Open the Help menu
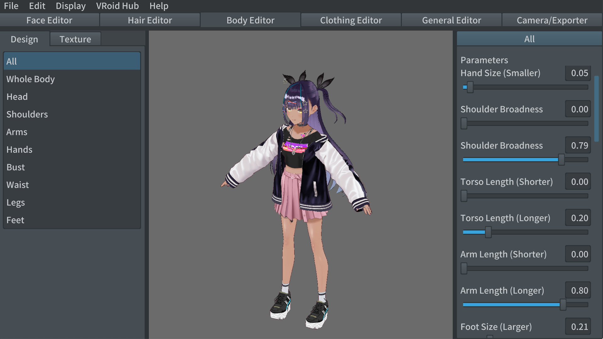 pyautogui.click(x=159, y=6)
